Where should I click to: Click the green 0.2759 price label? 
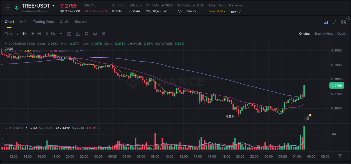point(336,85)
